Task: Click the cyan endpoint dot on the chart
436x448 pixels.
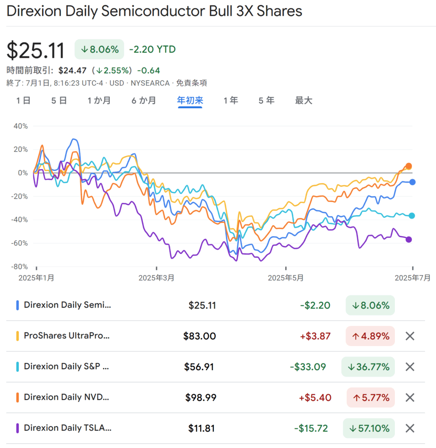Action: (412, 216)
